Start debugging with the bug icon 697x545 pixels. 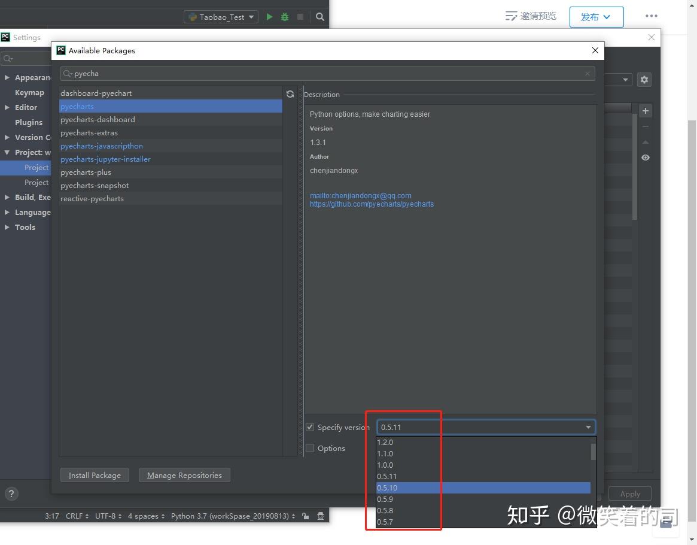[285, 17]
